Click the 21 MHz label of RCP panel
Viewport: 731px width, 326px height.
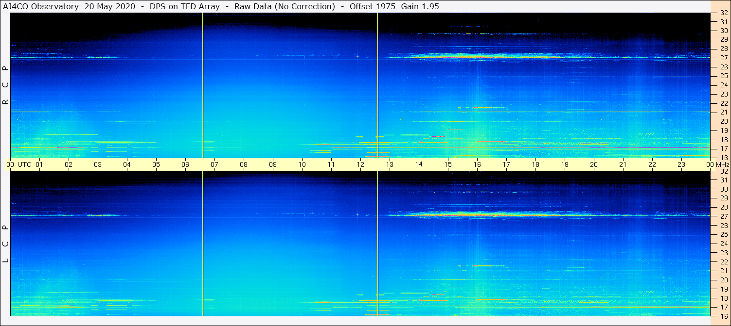coord(723,112)
